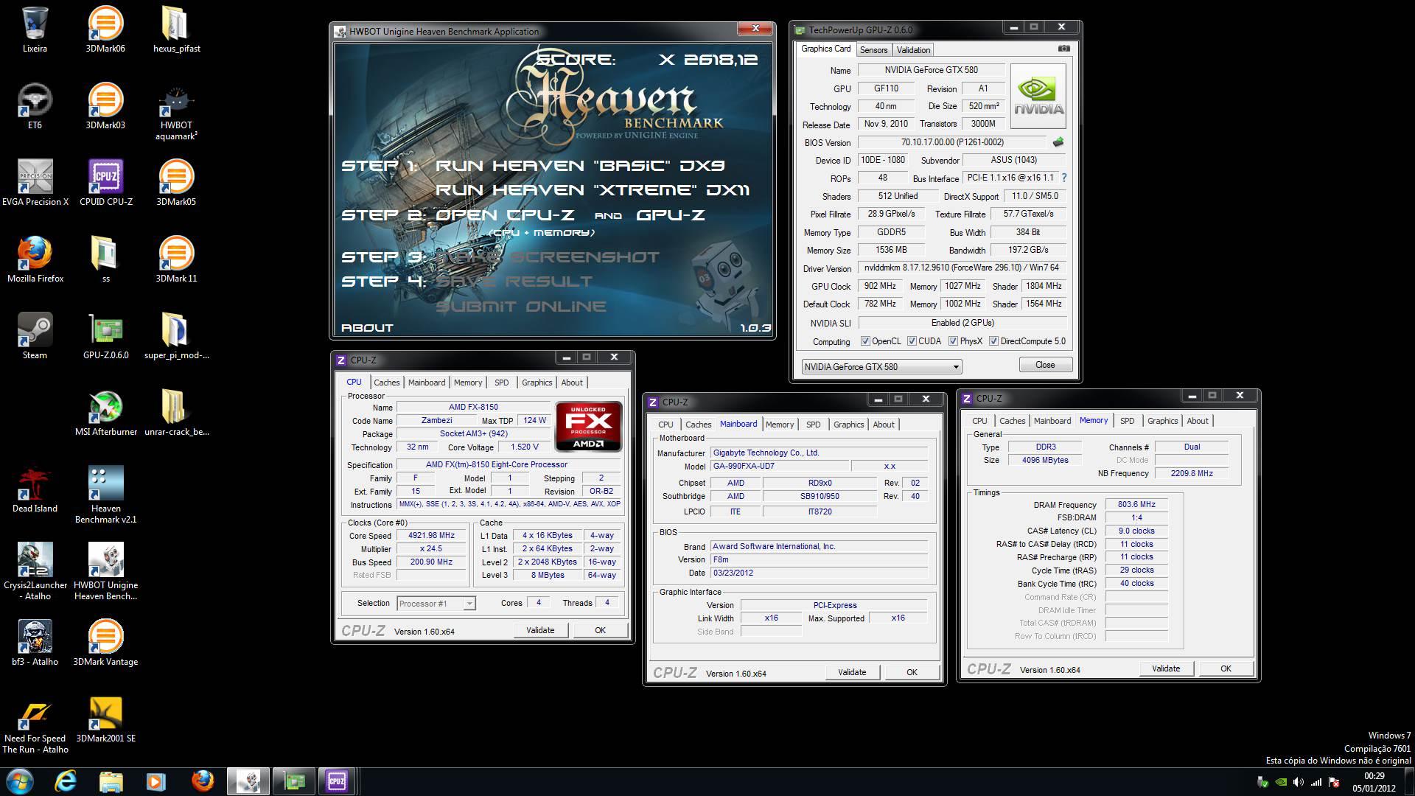Click Validate in CPU-Z Memory window
Viewport: 1415px width, 796px height.
coord(1166,668)
